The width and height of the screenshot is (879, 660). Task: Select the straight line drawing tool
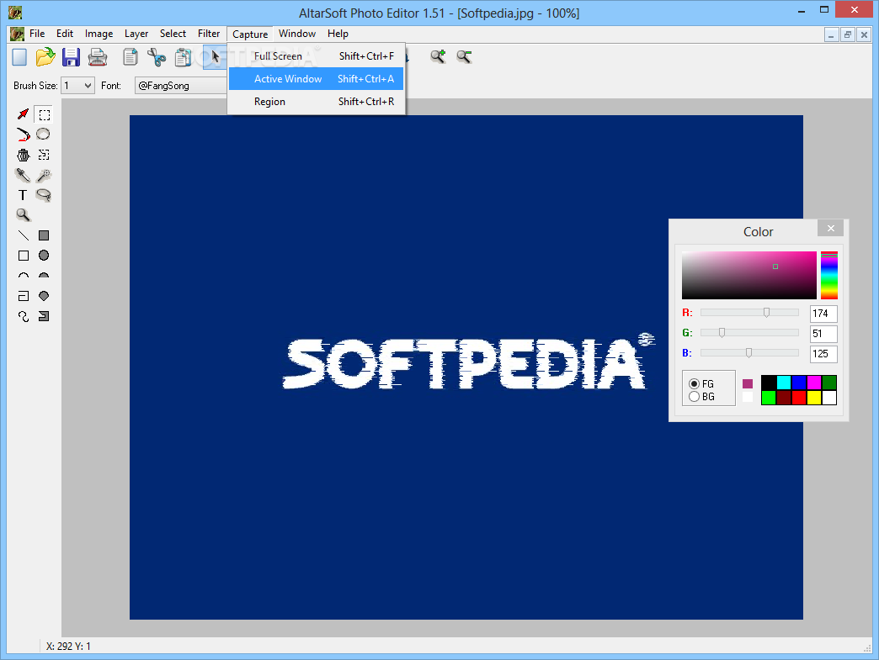[x=23, y=235]
